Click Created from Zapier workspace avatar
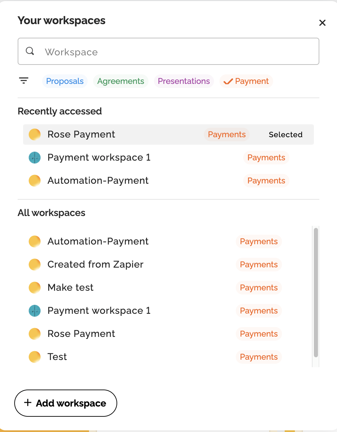The height and width of the screenshot is (432, 337). tap(35, 265)
